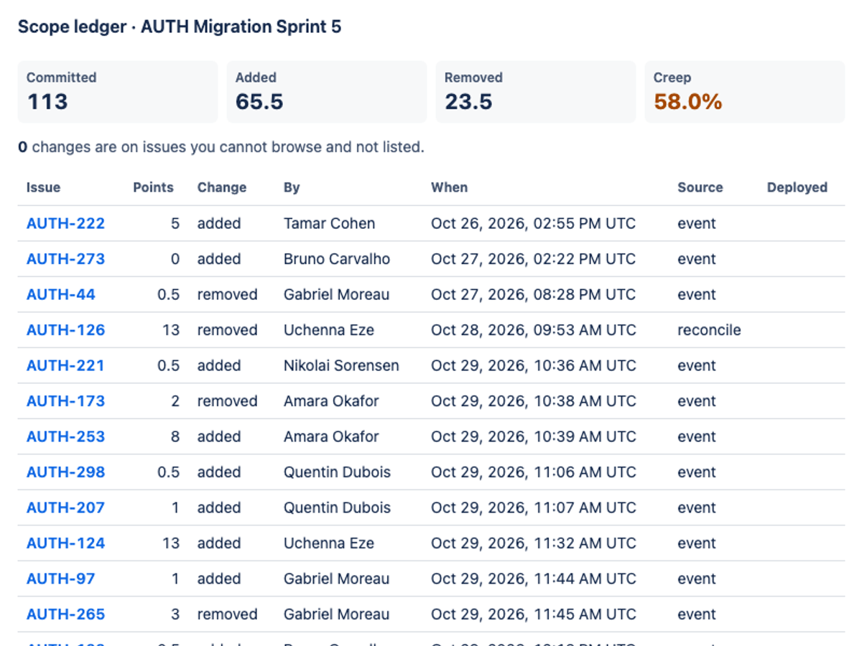The height and width of the screenshot is (646, 862).
Task: Click the 13 points value for AUTH-126
Action: click(x=171, y=330)
